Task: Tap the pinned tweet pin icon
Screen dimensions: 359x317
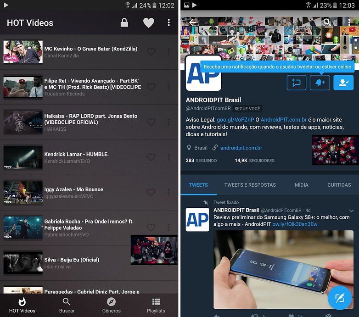Action: 206,202
